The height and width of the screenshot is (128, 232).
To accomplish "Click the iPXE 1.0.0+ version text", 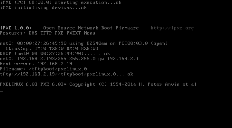I will 16,28.
